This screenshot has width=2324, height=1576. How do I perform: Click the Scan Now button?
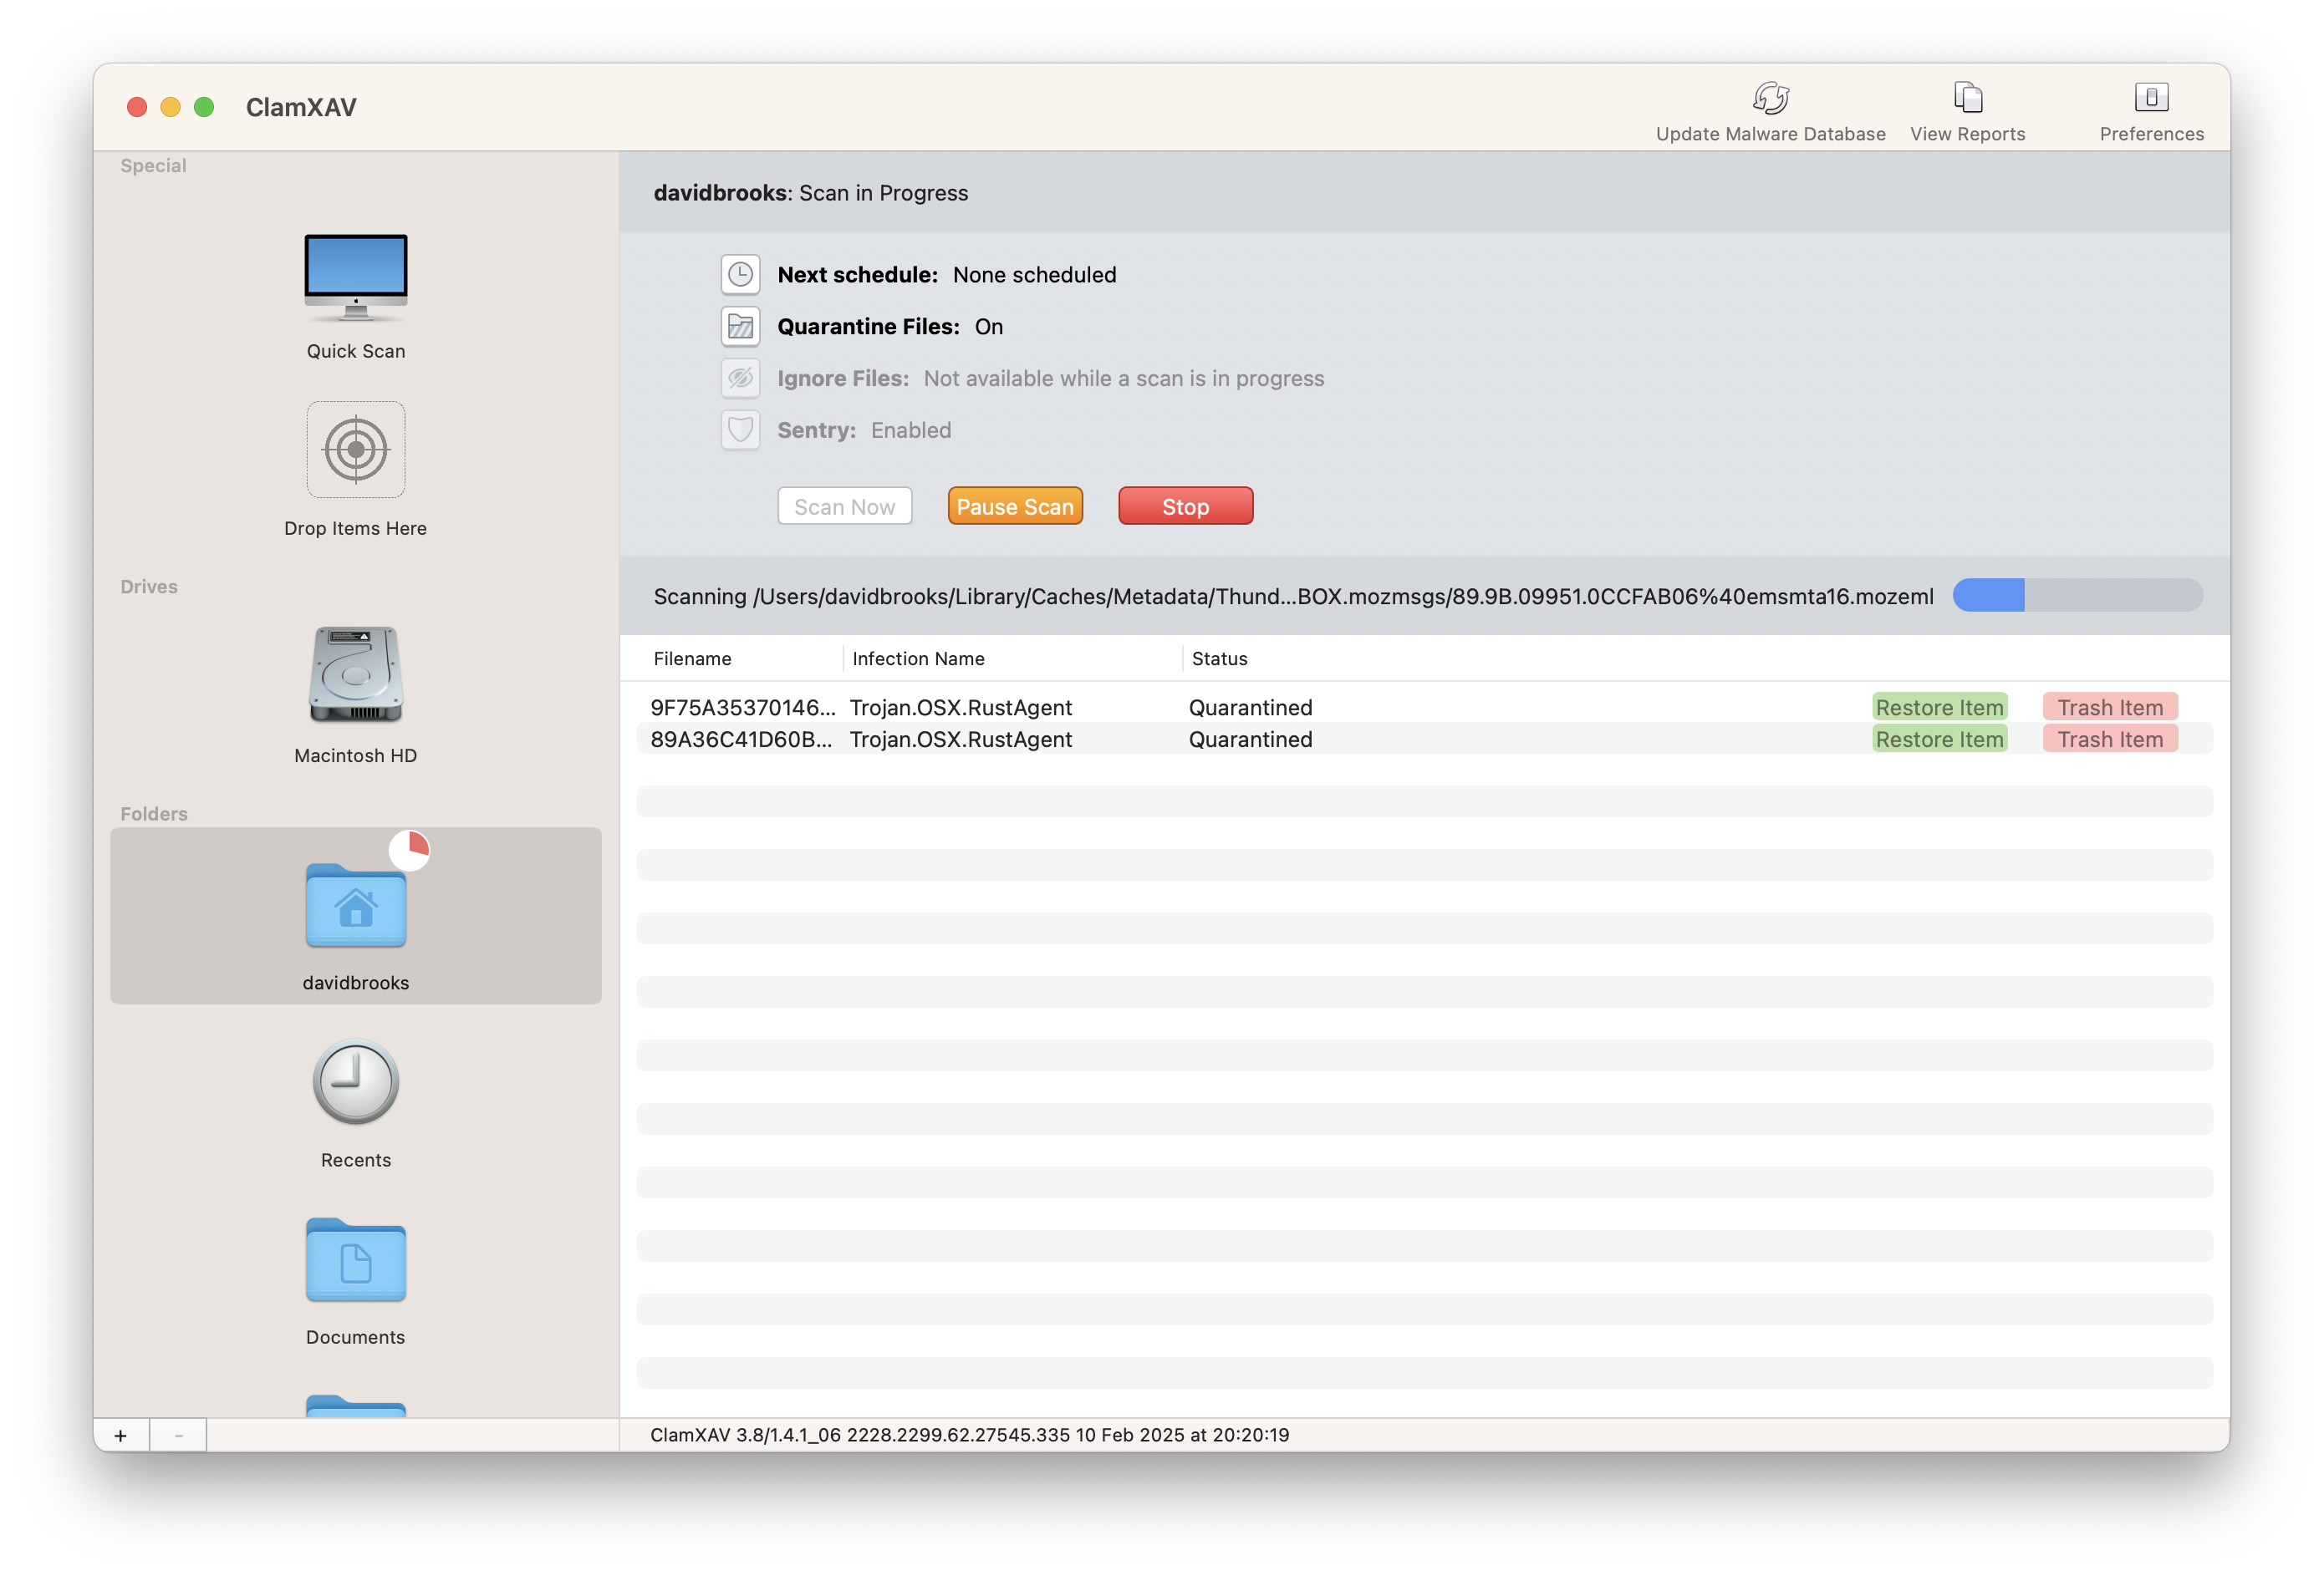[844, 506]
